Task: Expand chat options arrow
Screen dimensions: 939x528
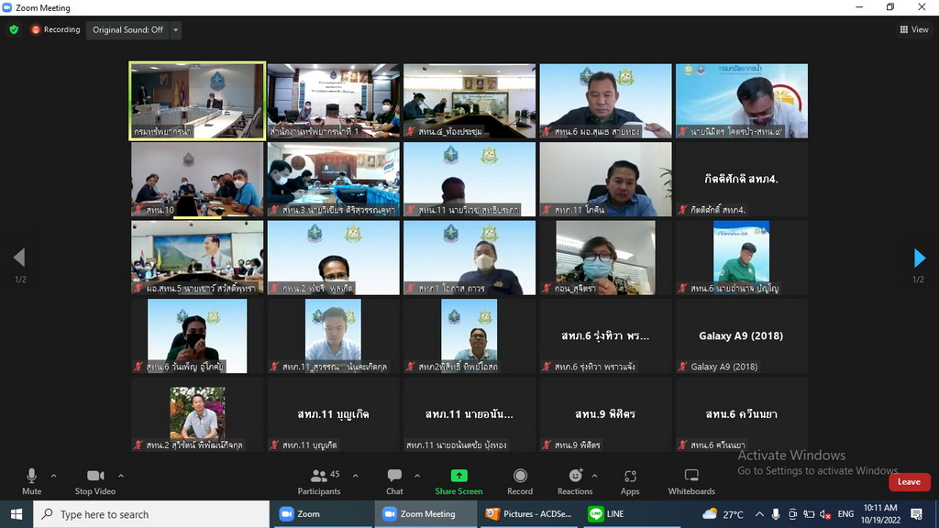Action: (x=417, y=476)
